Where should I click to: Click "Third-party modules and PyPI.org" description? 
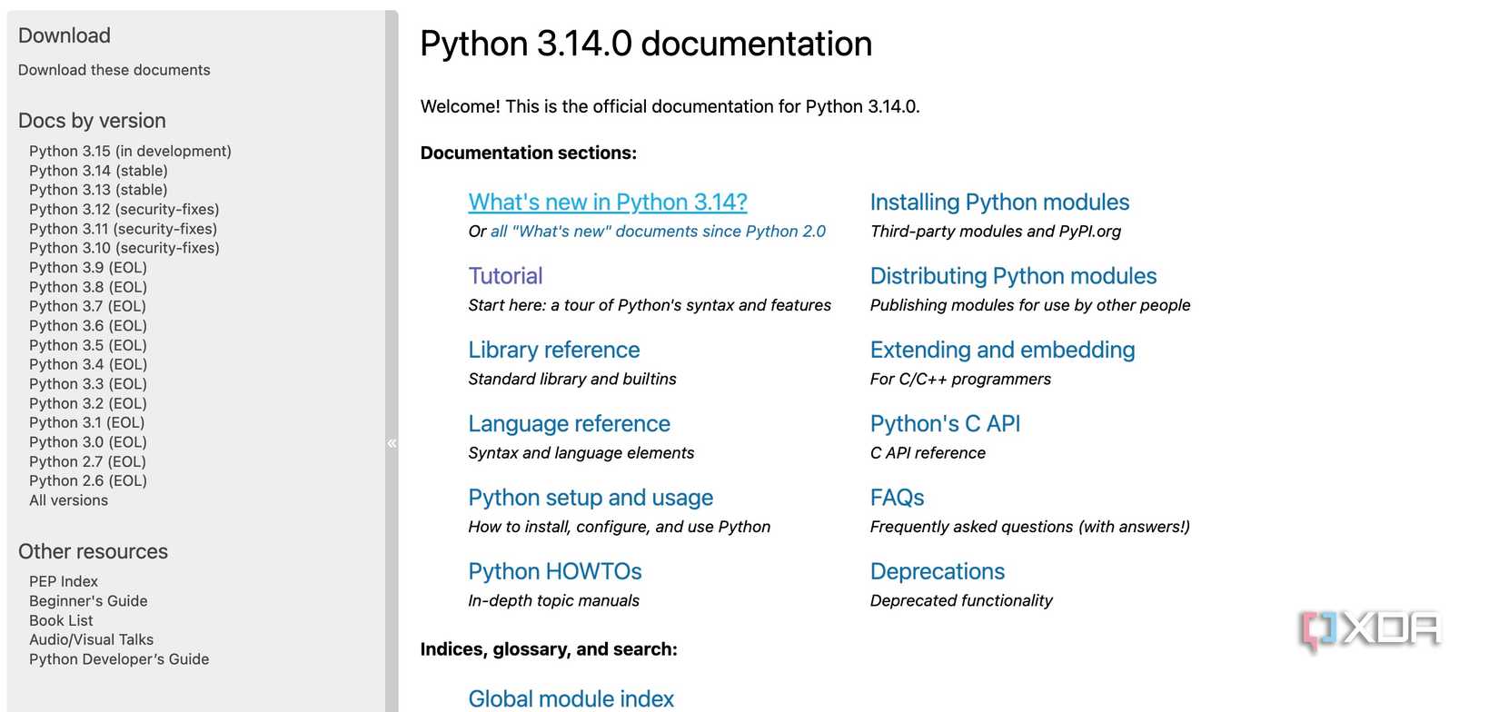point(996,232)
